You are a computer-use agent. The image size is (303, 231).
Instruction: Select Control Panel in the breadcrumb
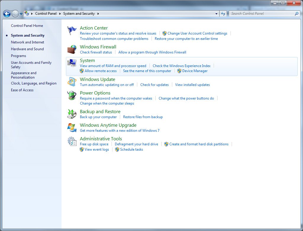(46, 14)
